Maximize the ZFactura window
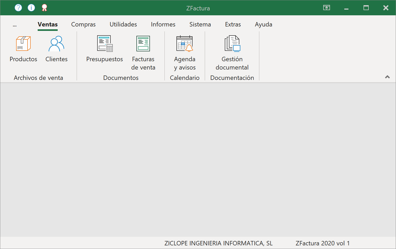 pos(366,8)
